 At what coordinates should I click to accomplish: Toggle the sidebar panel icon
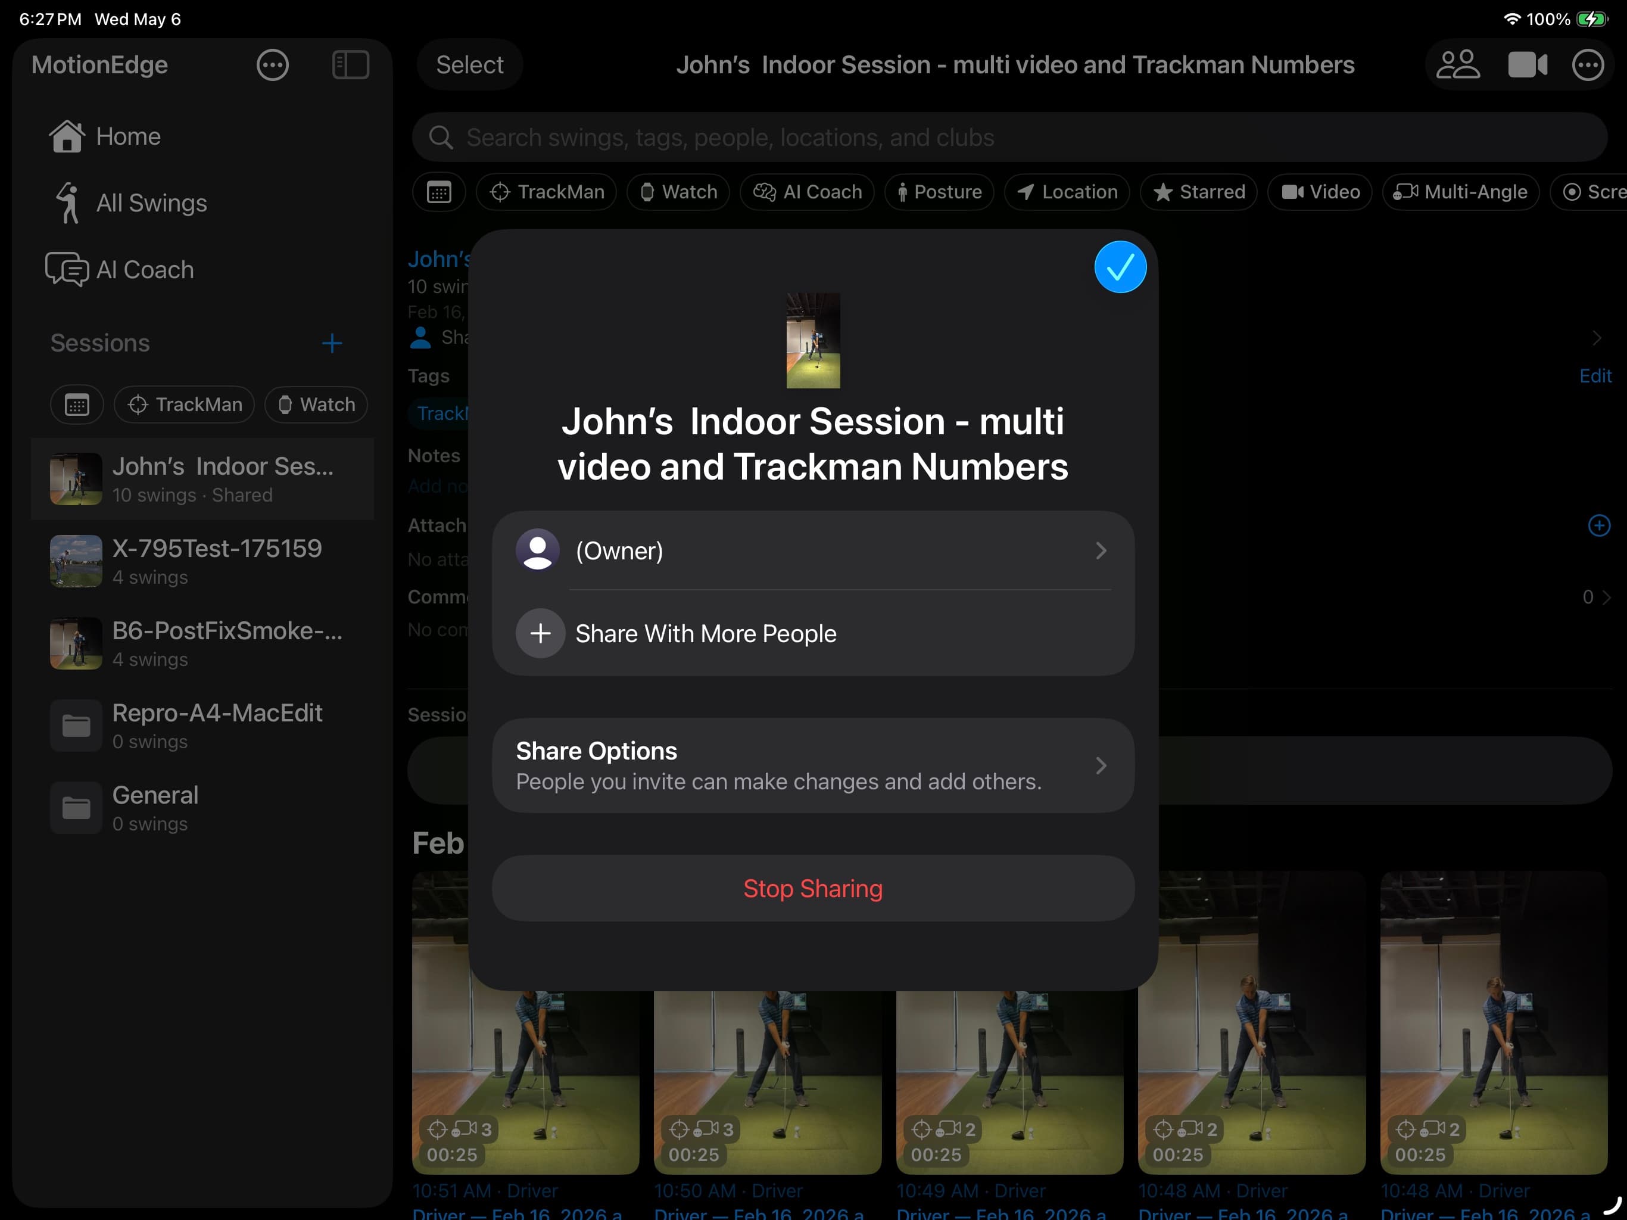(351, 65)
